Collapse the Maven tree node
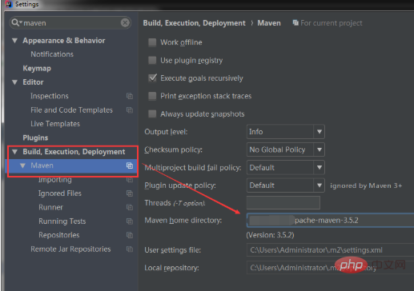 22,165
